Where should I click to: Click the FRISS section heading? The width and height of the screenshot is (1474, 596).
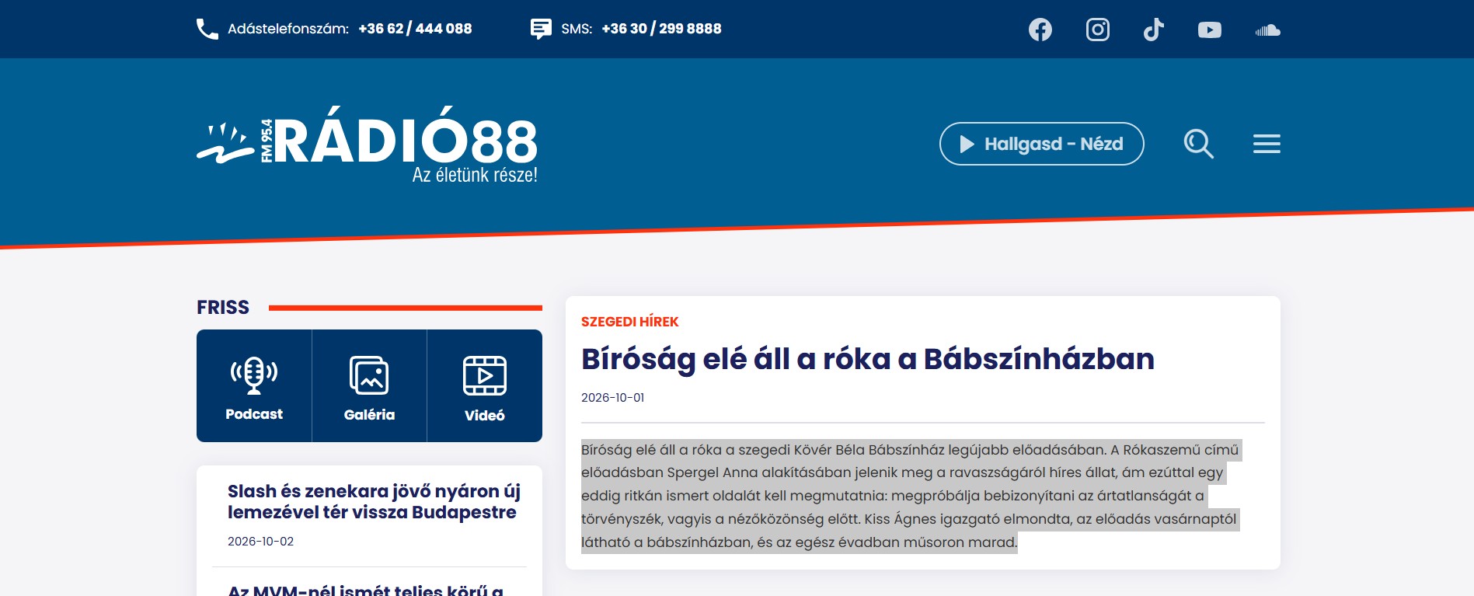[x=223, y=308]
